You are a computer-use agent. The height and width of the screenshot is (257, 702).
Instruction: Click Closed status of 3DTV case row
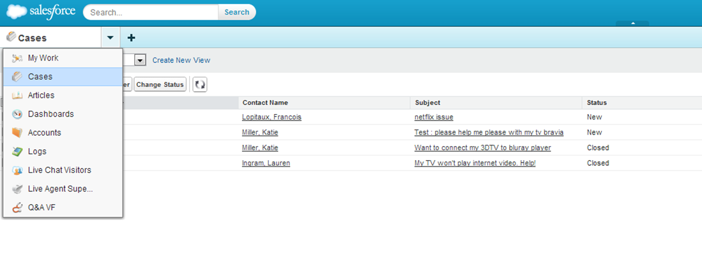point(598,147)
